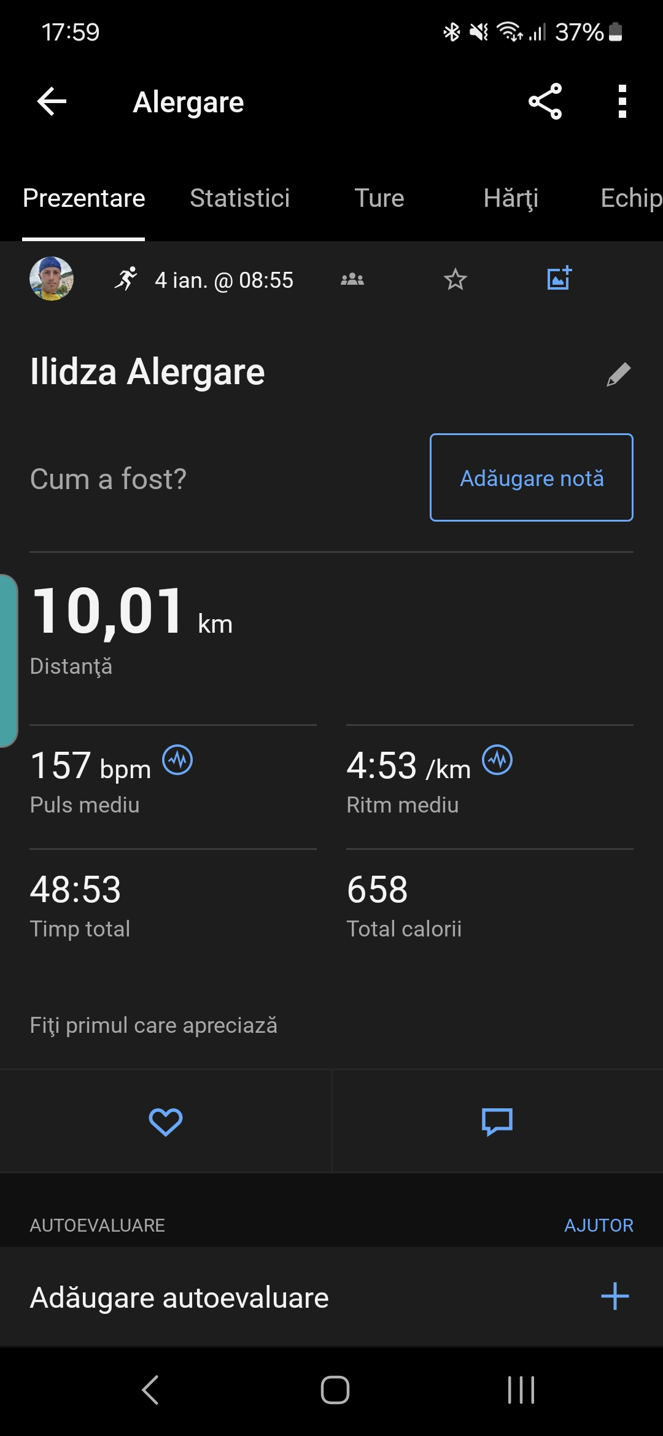Toggle the favorite star icon
This screenshot has height=1436, width=663.
click(x=455, y=280)
